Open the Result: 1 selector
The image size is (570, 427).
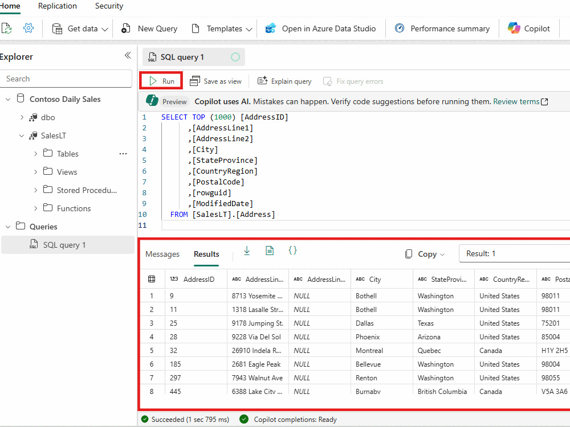514,253
